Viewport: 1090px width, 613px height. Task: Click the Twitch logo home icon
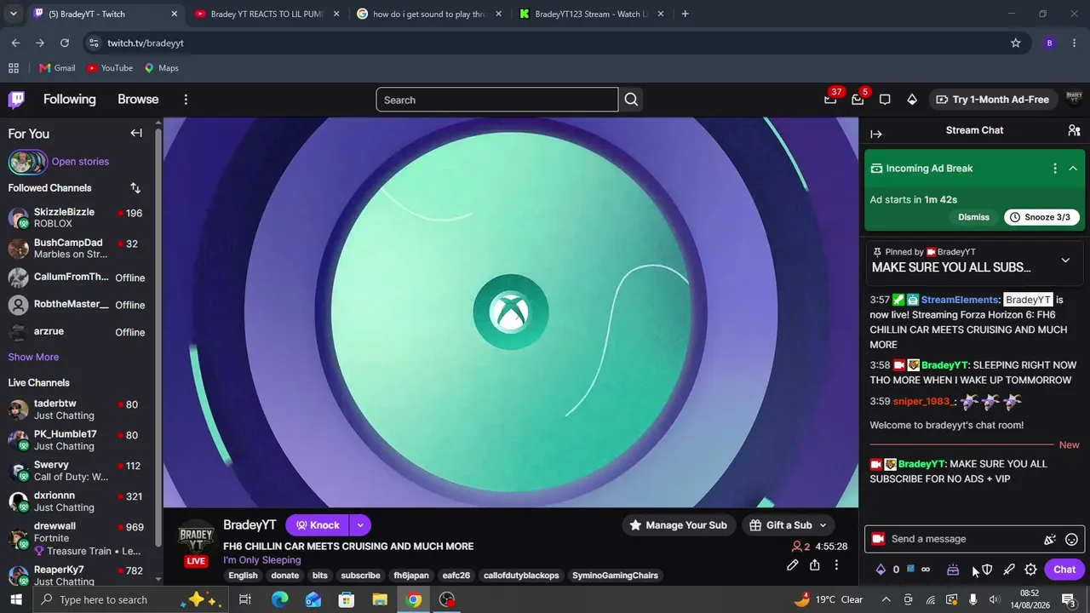click(16, 100)
